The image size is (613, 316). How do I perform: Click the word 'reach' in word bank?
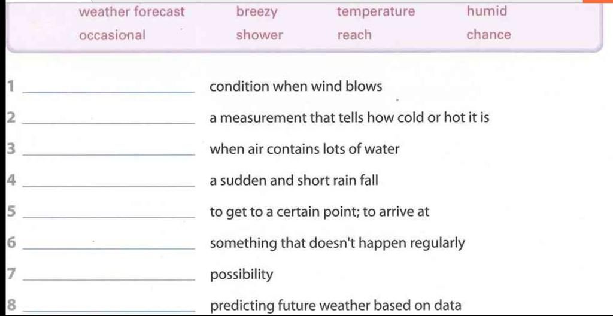pos(354,35)
